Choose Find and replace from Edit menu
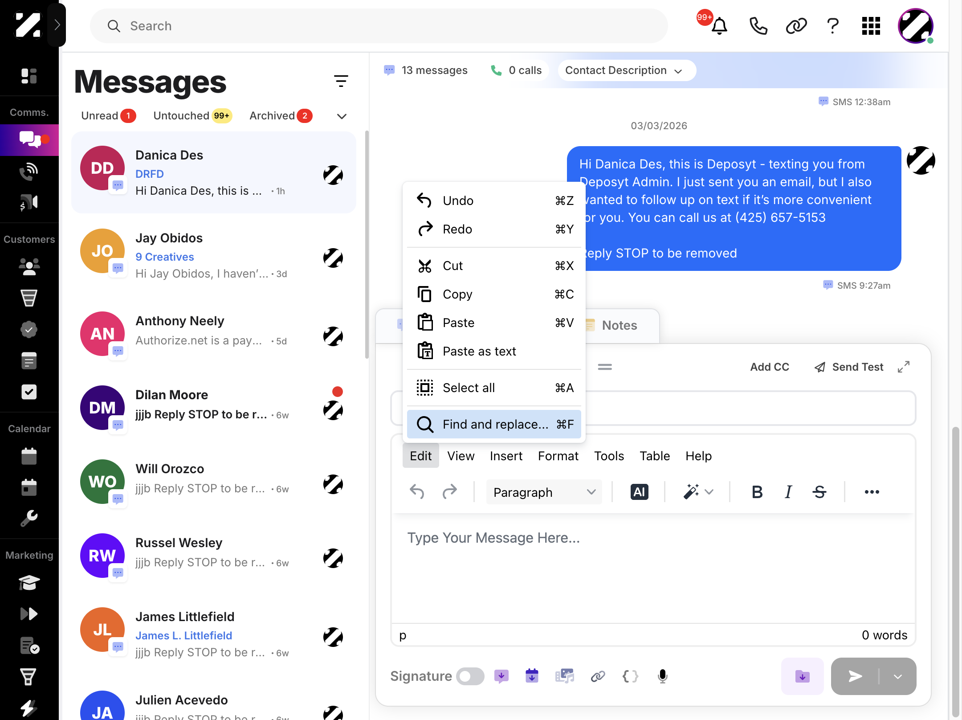This screenshot has width=962, height=720. coord(494,424)
